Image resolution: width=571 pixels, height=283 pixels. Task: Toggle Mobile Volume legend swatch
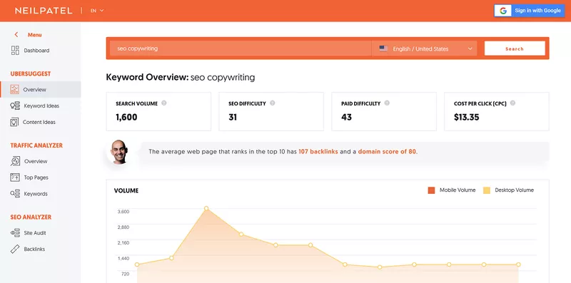pos(432,190)
